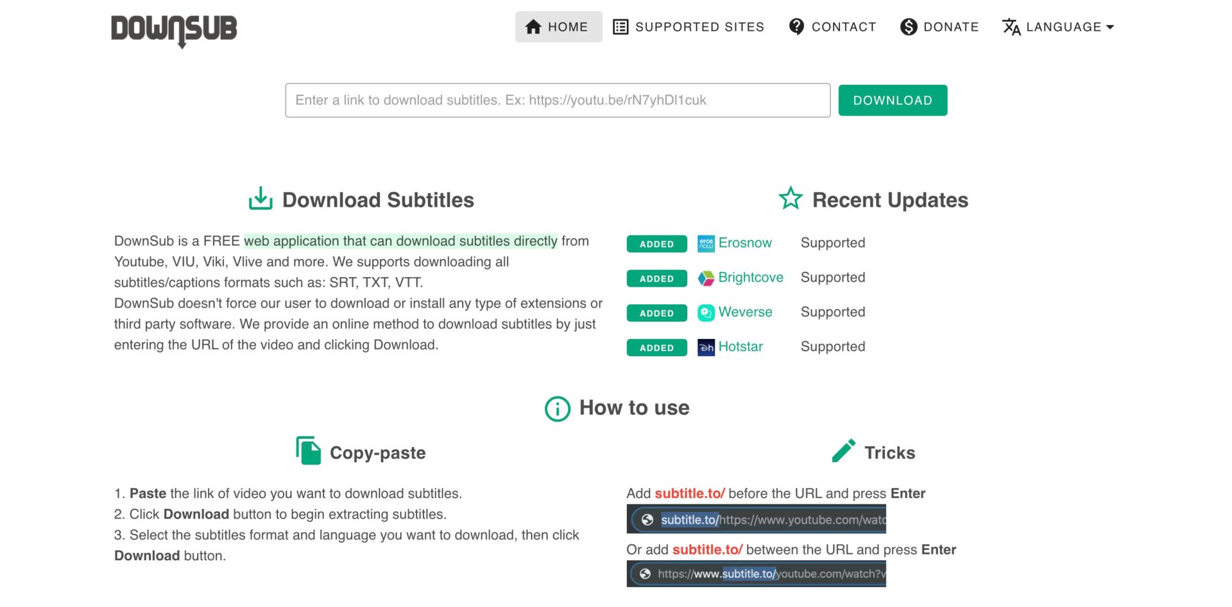Click the subtitle link input field
The width and height of the screenshot is (1232, 607).
558,100
